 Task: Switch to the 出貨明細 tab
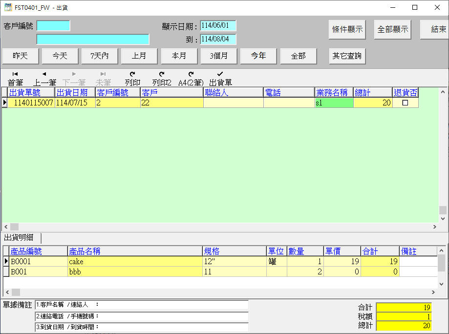pyautogui.click(x=19, y=238)
